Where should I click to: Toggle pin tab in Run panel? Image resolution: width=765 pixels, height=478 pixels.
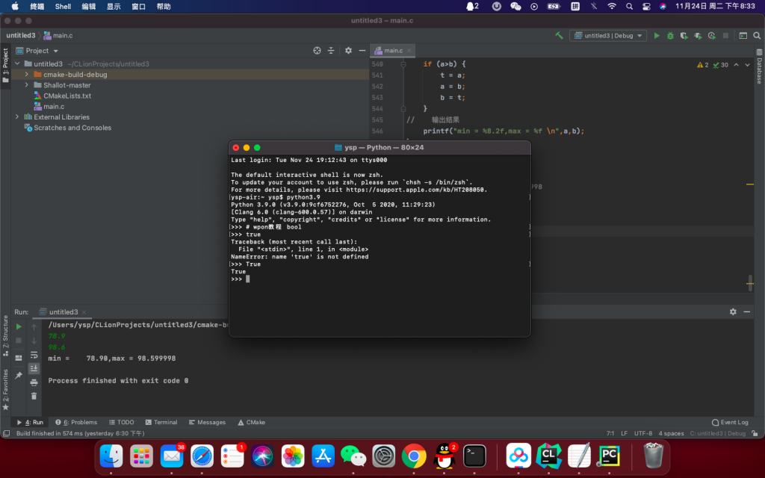(19, 375)
